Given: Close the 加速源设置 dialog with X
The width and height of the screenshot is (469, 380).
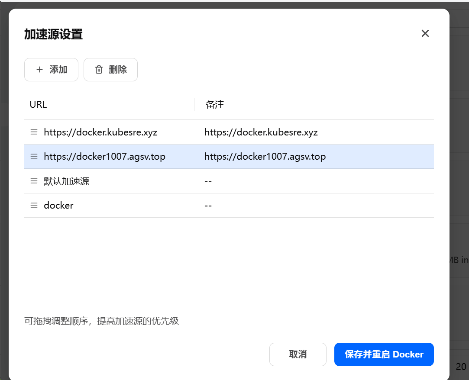Looking at the screenshot, I should click(425, 33).
